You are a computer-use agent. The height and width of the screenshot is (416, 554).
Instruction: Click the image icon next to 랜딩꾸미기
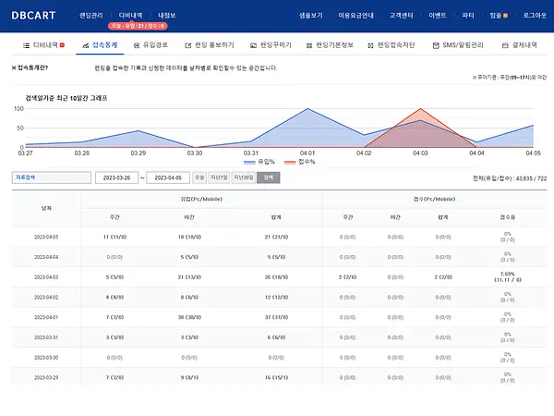pos(253,45)
